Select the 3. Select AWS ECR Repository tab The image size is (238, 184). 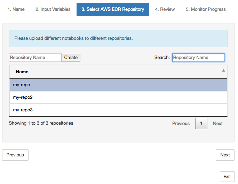pos(113,9)
